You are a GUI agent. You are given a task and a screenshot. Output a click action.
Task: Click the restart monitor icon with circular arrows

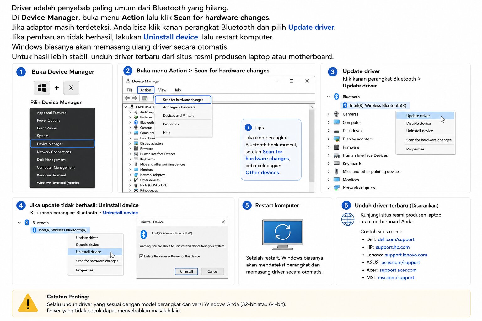pyautogui.click(x=283, y=234)
